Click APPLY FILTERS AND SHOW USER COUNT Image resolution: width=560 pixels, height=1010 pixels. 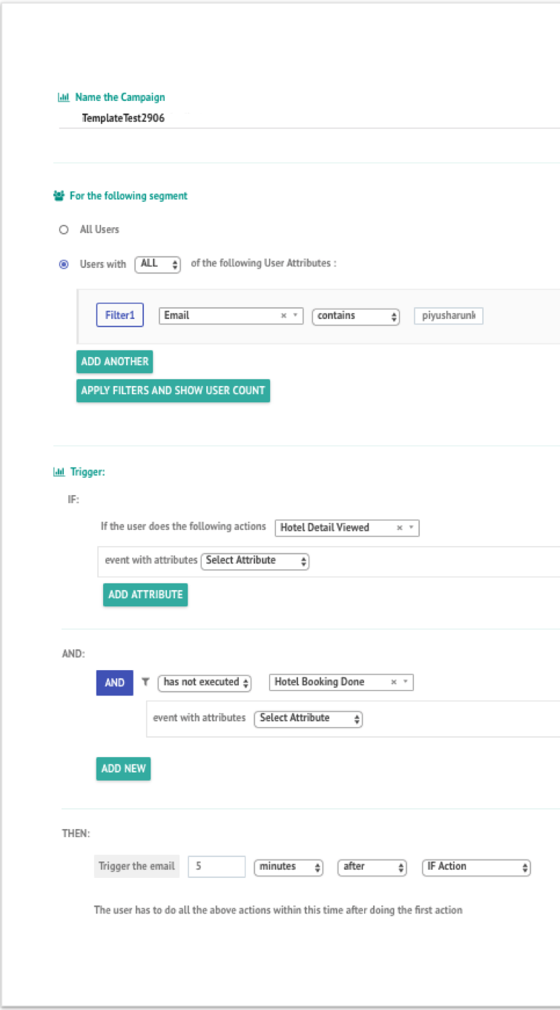pyautogui.click(x=173, y=390)
